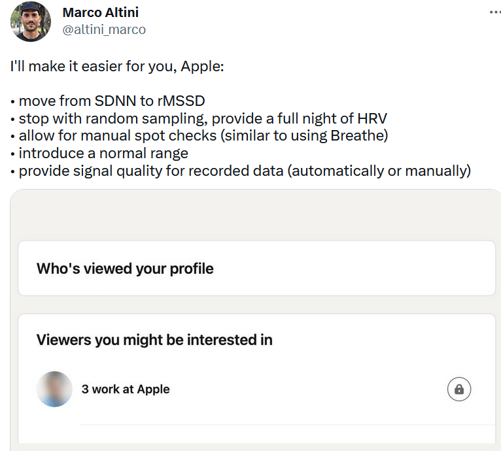Click "Viewers you might be interested in" heading
The image size is (501, 451).
pyautogui.click(x=154, y=340)
